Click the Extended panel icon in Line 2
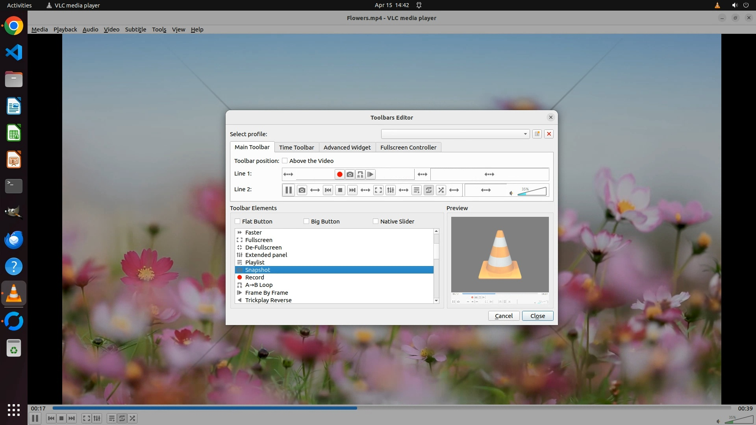The width and height of the screenshot is (756, 425). (390, 190)
